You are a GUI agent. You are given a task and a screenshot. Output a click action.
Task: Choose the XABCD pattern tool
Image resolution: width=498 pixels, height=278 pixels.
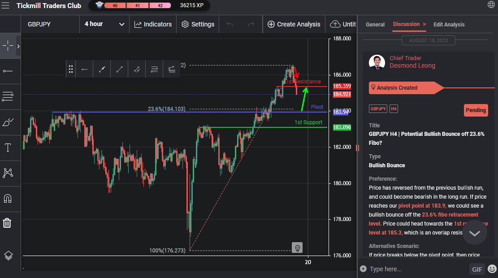coord(8,173)
